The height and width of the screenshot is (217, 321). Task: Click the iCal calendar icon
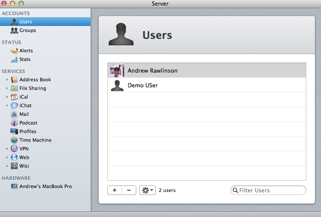click(x=14, y=97)
